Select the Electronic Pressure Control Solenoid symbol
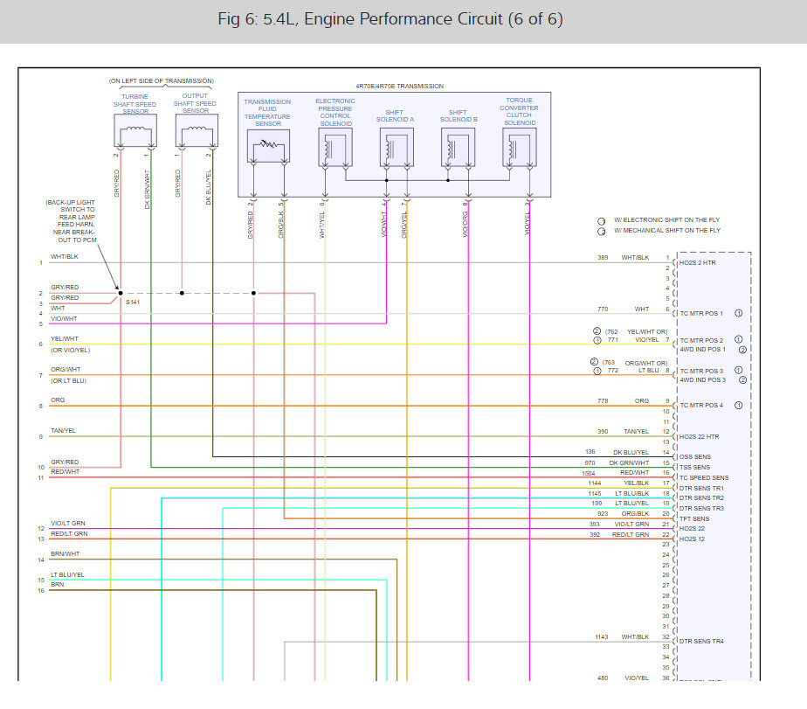The height and width of the screenshot is (709, 807). click(x=335, y=148)
